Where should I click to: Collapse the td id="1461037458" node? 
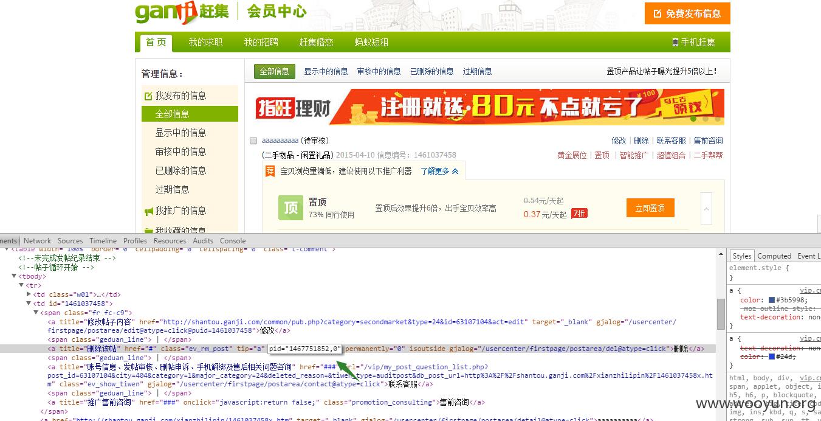point(29,304)
